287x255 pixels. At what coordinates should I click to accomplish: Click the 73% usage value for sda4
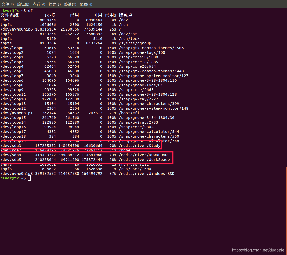[113, 155]
